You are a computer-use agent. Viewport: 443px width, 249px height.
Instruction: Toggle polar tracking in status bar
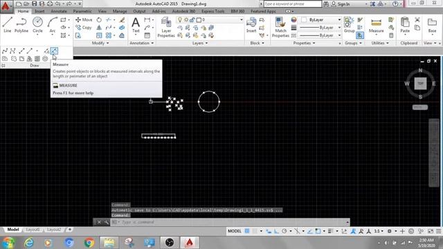(284, 231)
